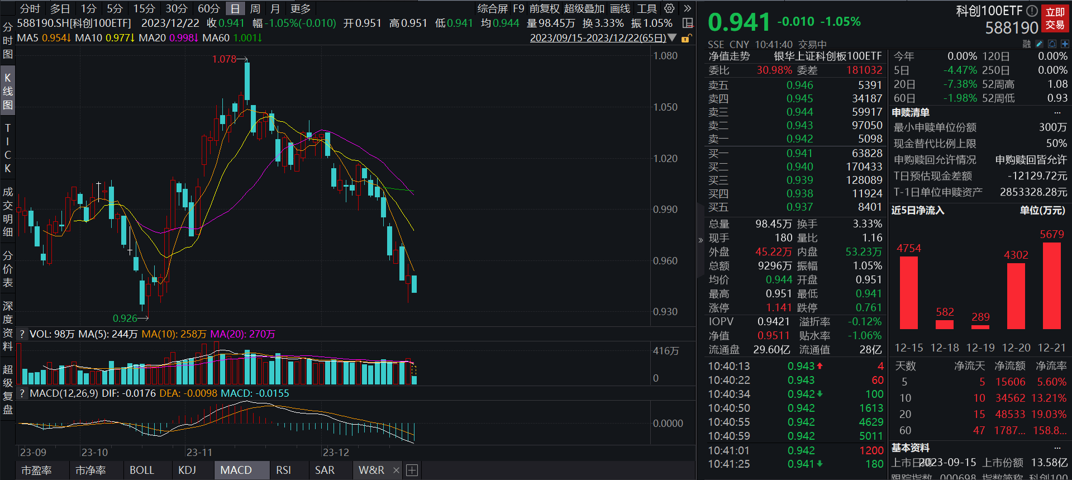The height and width of the screenshot is (480, 1072).
Task: Switch to 多日 multi-day view
Action: click(x=60, y=8)
